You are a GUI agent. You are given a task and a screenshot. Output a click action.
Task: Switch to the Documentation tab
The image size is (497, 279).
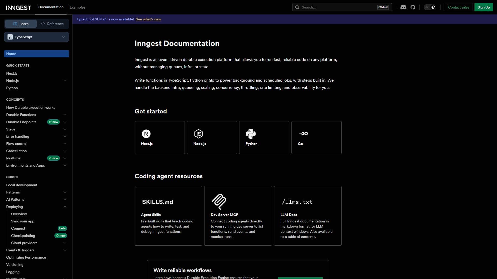point(51,7)
